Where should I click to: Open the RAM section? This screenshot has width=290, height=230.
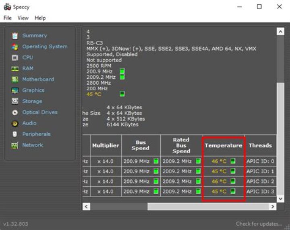tap(28, 68)
